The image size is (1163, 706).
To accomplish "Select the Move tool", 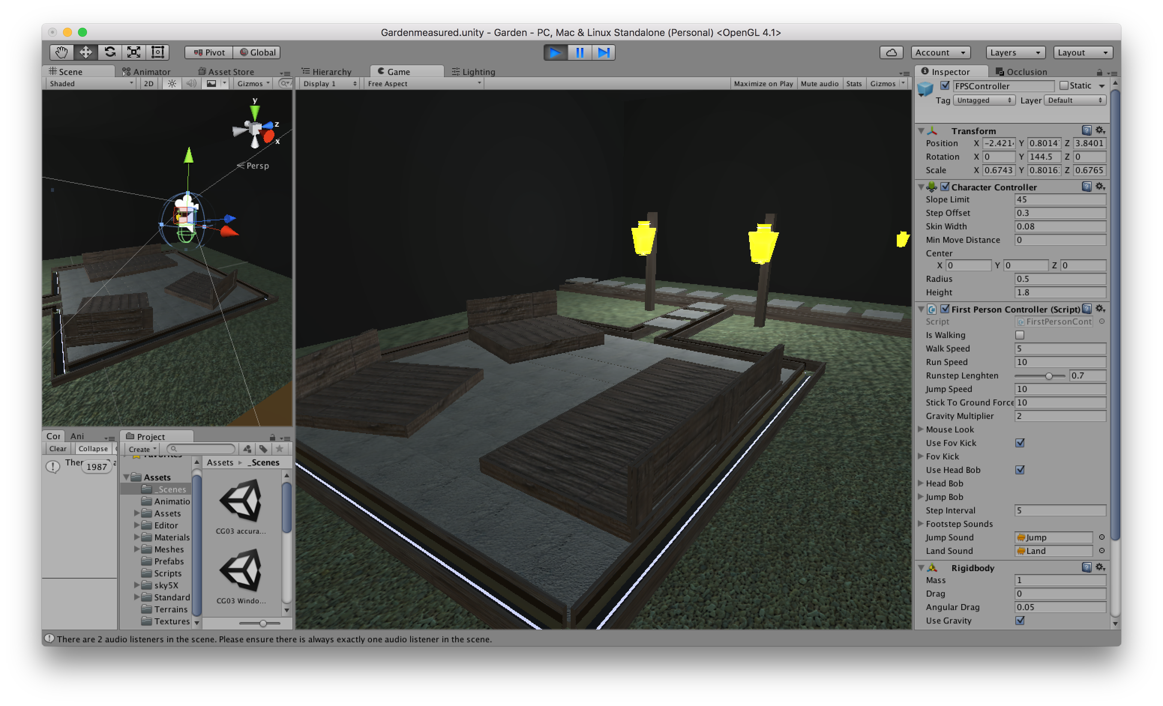I will (85, 52).
